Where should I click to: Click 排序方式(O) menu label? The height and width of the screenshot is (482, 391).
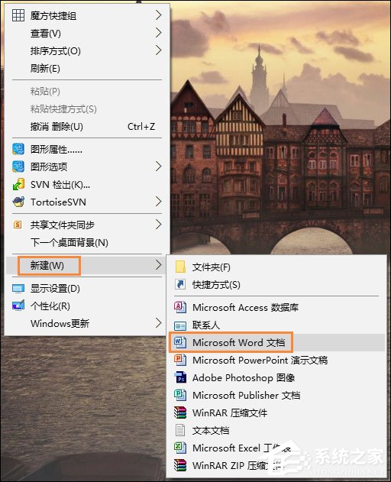[x=55, y=50]
